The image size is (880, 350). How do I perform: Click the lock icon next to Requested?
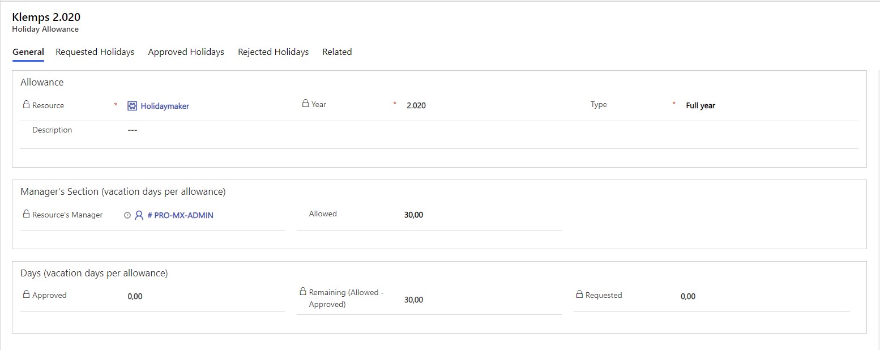[x=579, y=294]
